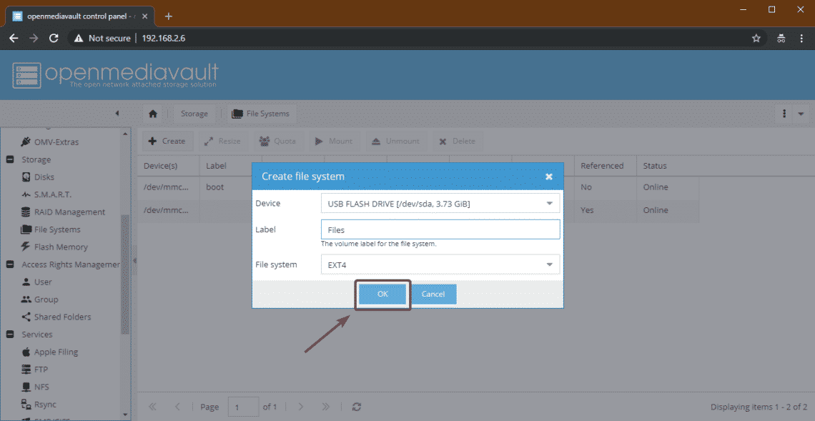Open a new browser tab
The height and width of the screenshot is (421, 815).
(169, 16)
